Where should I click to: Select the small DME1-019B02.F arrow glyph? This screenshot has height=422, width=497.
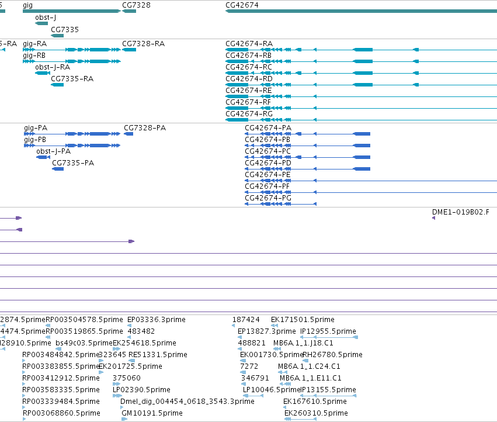coord(433,218)
